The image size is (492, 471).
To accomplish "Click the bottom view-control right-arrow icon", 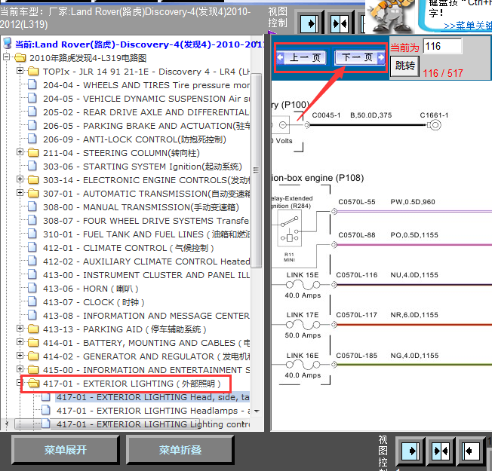I will click(x=410, y=451).
